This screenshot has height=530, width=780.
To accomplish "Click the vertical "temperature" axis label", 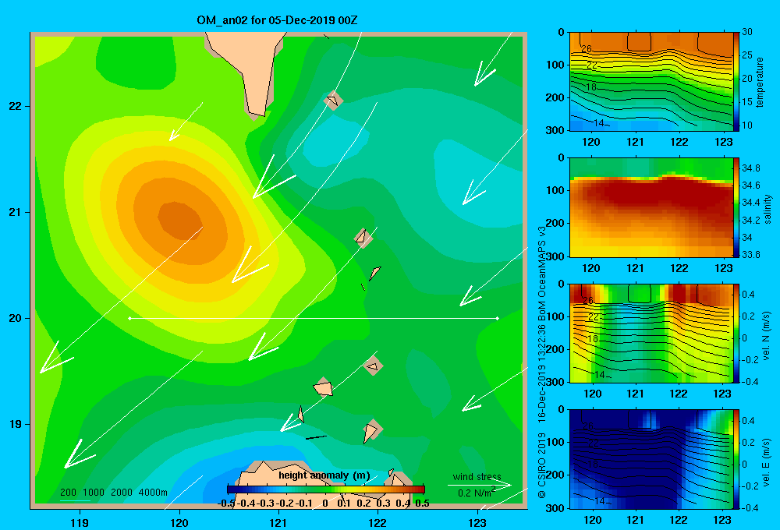I will (x=759, y=82).
